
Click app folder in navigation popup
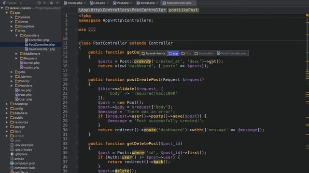173,53
